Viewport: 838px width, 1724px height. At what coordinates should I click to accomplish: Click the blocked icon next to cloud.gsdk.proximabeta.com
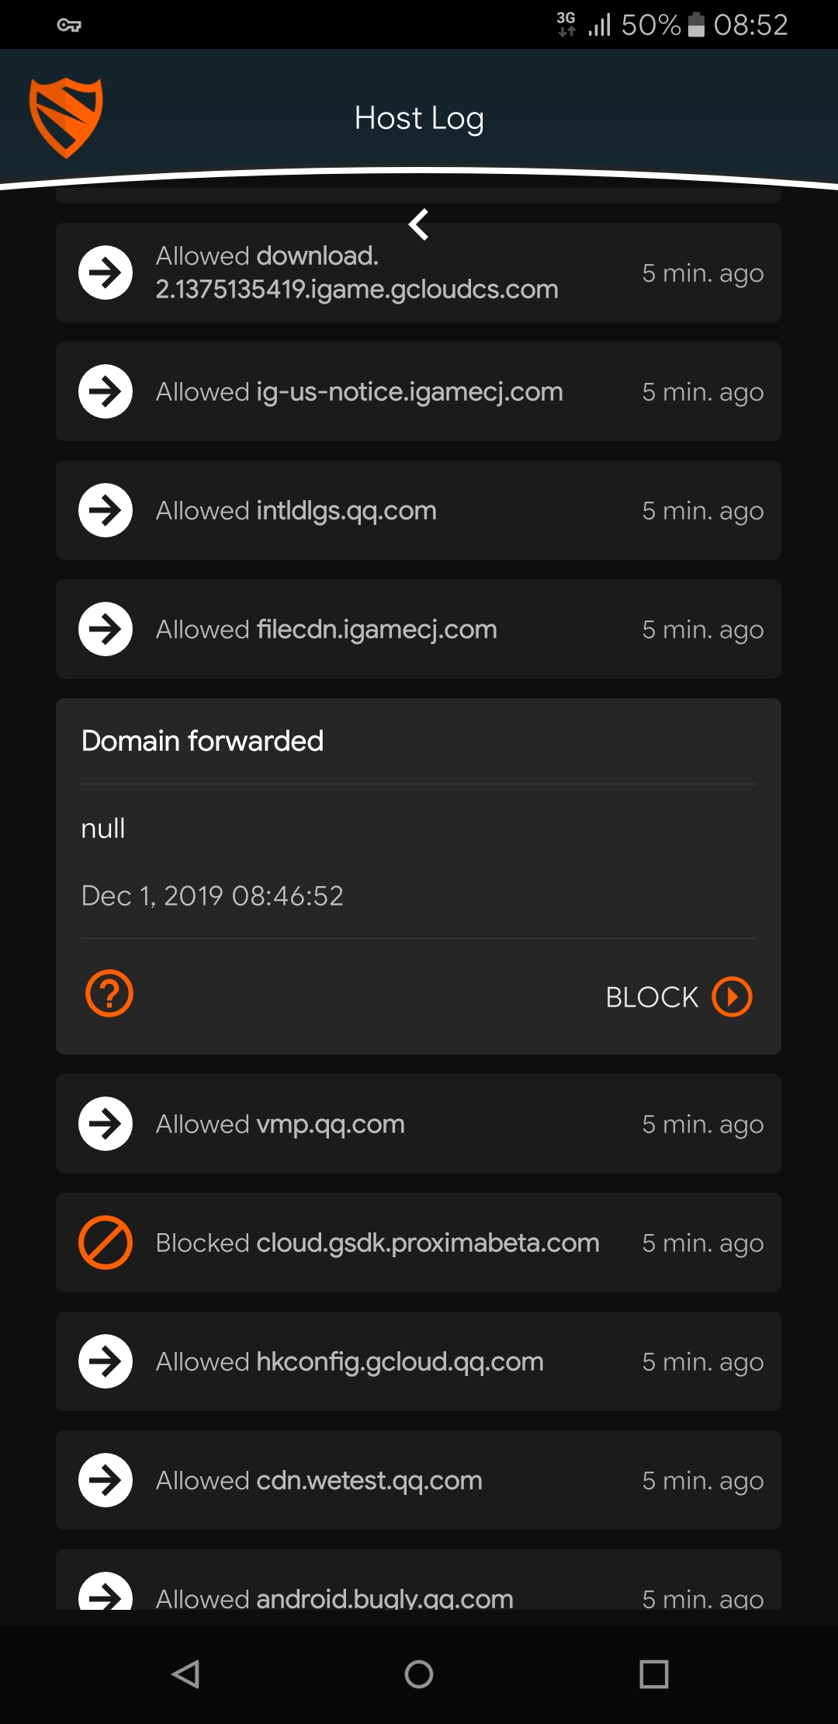pyautogui.click(x=105, y=1243)
